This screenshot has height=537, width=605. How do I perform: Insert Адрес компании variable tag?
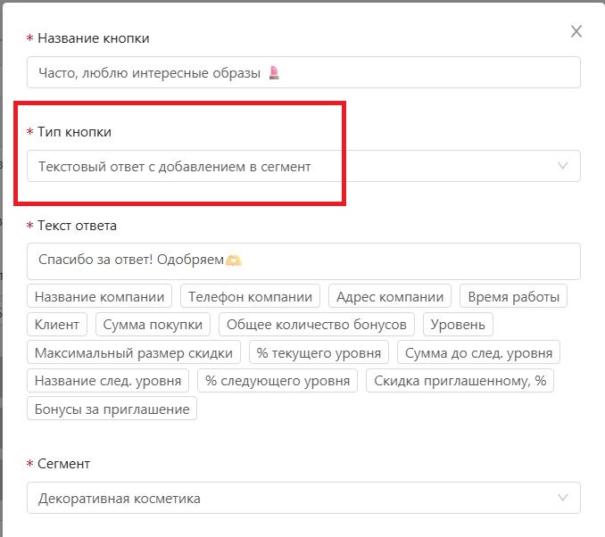point(390,296)
